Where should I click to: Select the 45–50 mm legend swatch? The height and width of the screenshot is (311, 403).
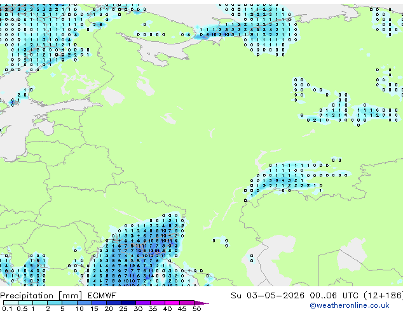(187, 303)
